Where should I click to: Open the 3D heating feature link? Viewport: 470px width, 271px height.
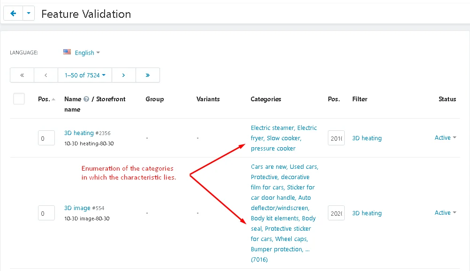tap(79, 133)
